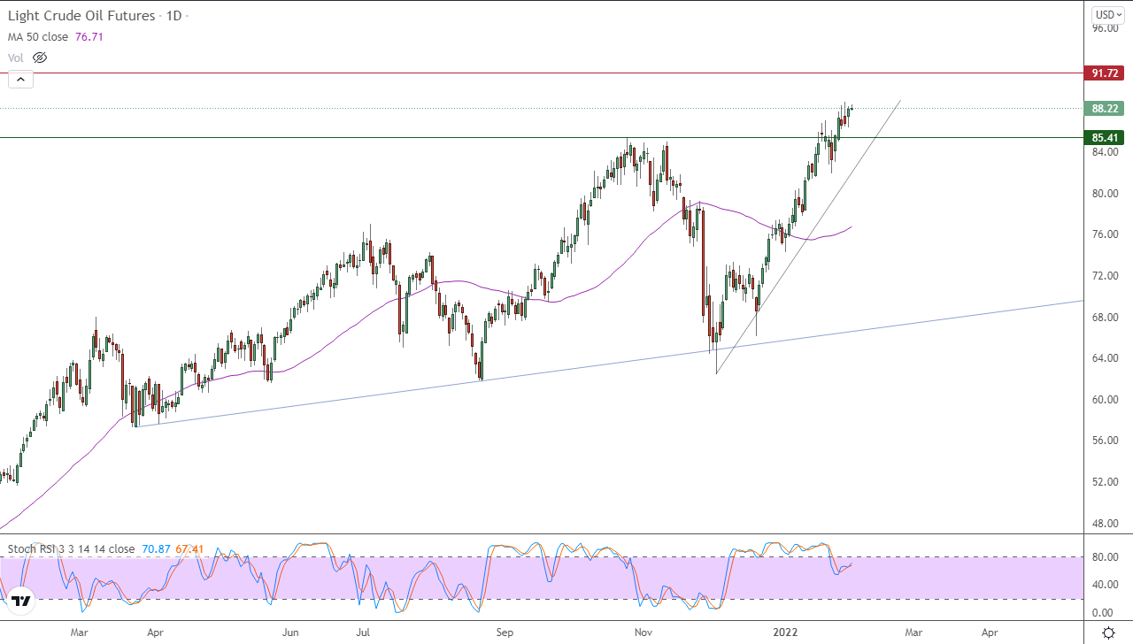Click the Sep label on time axis
1133x644 pixels.
[x=505, y=632]
